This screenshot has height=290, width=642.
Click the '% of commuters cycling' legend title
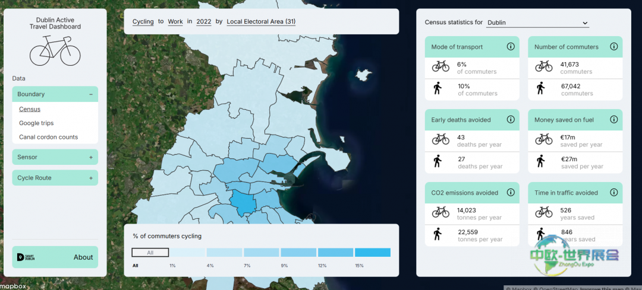167,236
